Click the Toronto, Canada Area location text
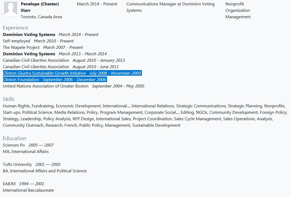The width and height of the screenshot is (291, 197). point(41,17)
